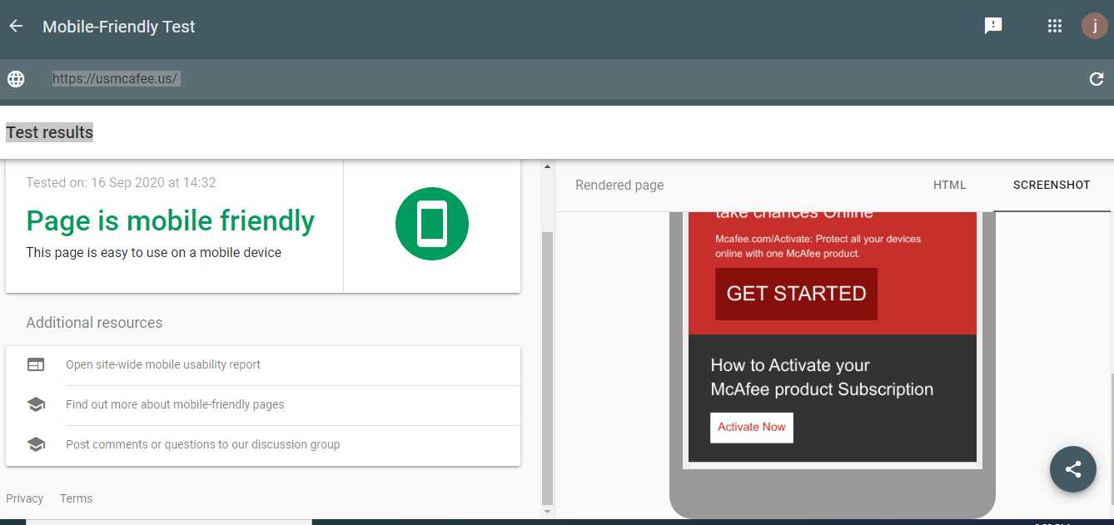
Task: Post comments to the discussion group
Action: (202, 444)
